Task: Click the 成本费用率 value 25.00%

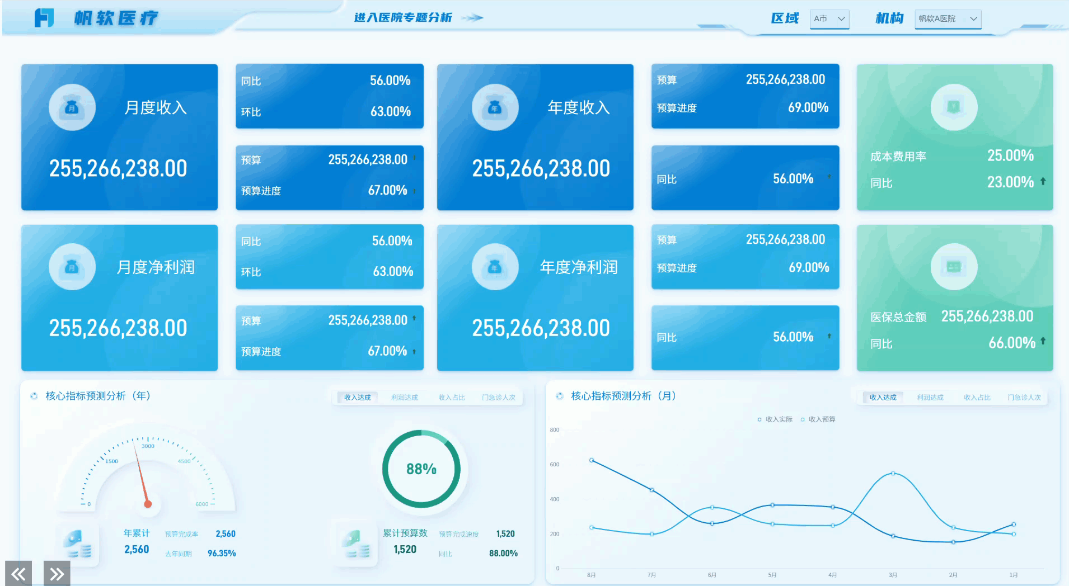Action: (x=1010, y=155)
